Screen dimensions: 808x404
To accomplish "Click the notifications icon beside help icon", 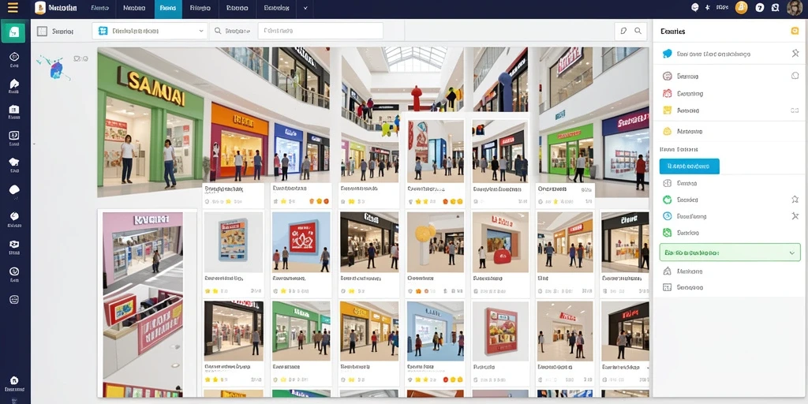I will [x=776, y=8].
